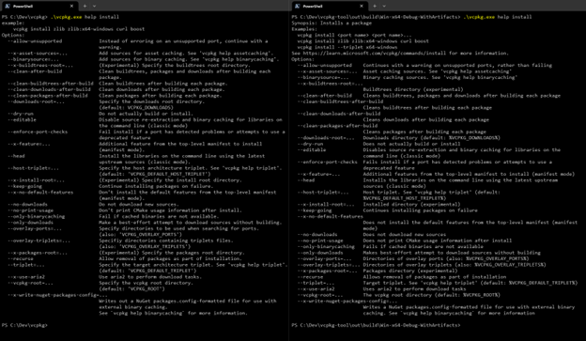Click 'Installed directory (experimental)' description
This screenshot has width=586, height=341.
coord(412,205)
